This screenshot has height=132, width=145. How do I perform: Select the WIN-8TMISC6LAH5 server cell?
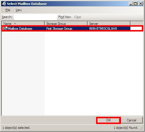click(x=103, y=29)
